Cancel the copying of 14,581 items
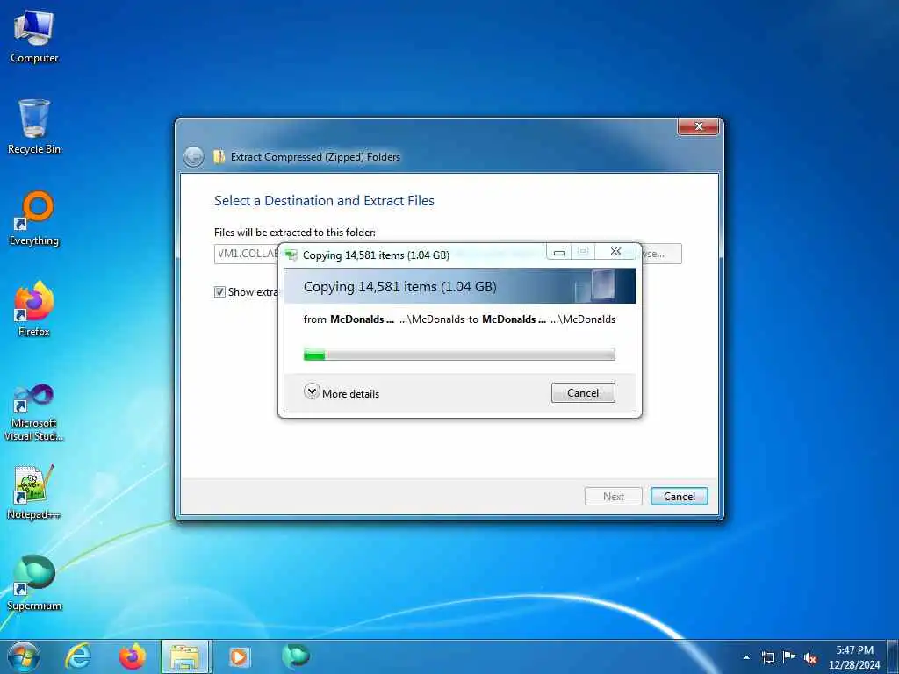899x674 pixels. tap(583, 393)
